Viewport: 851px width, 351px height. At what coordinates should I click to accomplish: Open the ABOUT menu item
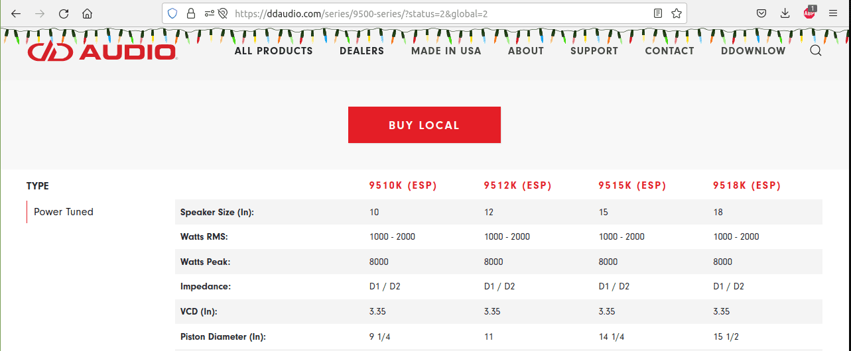click(526, 51)
